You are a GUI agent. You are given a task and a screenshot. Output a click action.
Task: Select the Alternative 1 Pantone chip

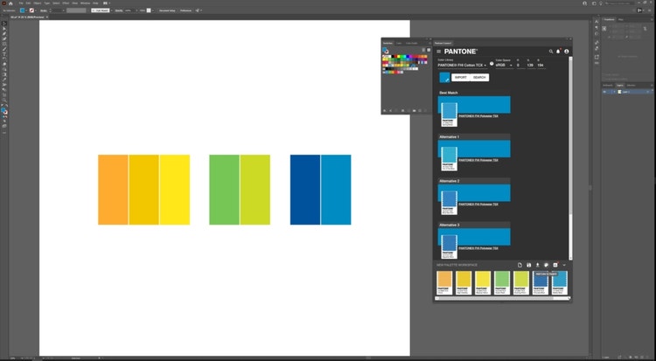click(x=449, y=158)
